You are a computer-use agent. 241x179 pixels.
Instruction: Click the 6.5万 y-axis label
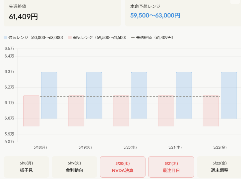(9, 49)
